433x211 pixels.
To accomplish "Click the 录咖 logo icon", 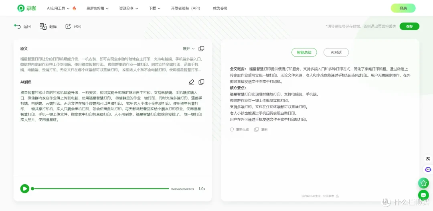I will [21, 8].
